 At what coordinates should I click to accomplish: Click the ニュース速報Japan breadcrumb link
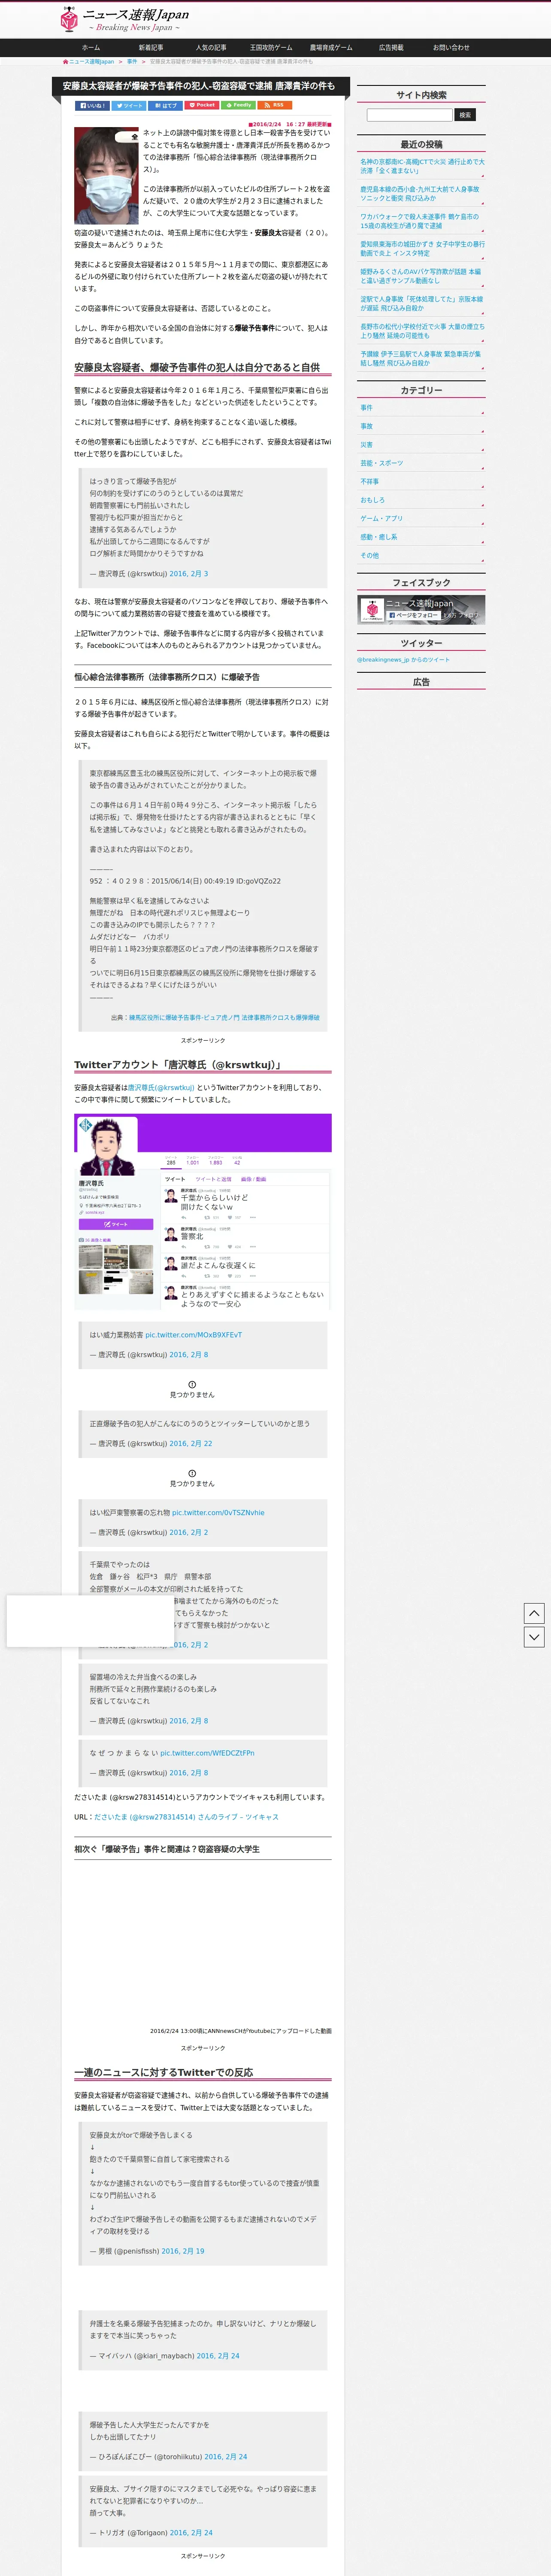pos(92,62)
